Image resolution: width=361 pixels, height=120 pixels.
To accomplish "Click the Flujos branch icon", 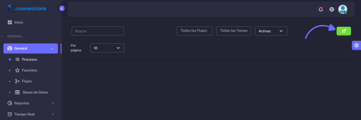I will (17, 81).
